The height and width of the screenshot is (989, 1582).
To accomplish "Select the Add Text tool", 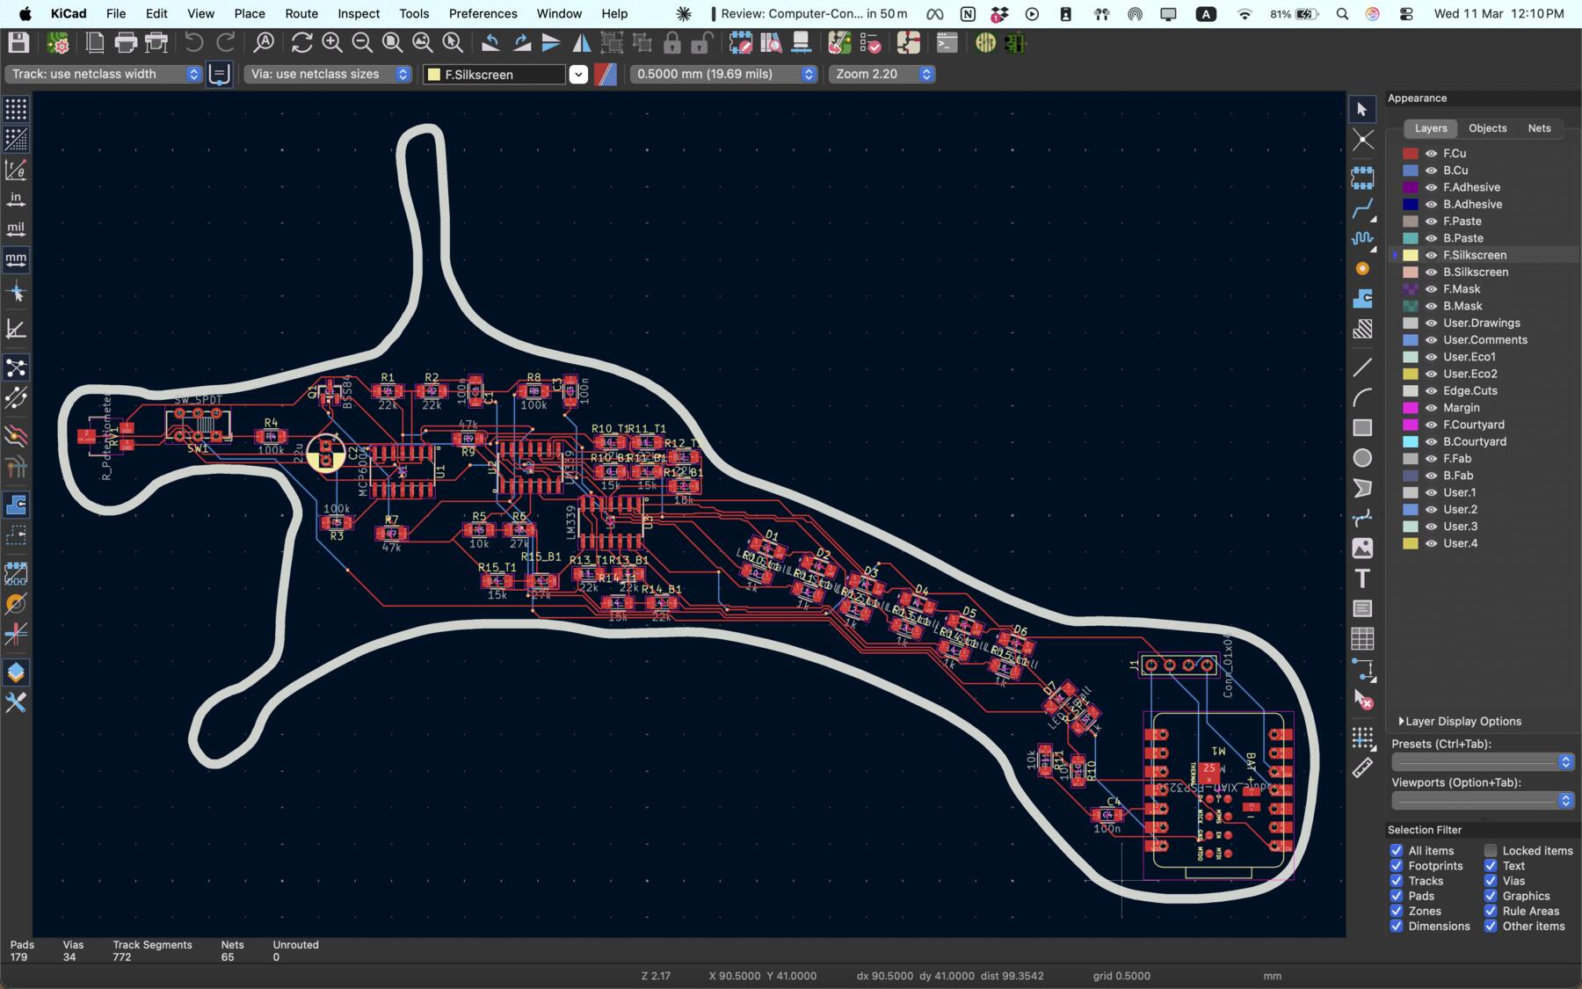I will pyautogui.click(x=1361, y=579).
